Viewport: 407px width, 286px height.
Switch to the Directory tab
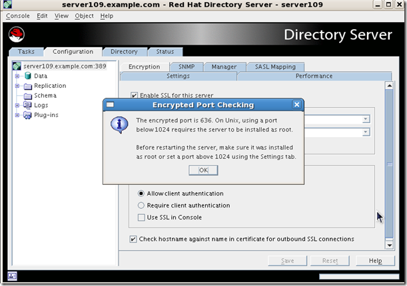124,52
